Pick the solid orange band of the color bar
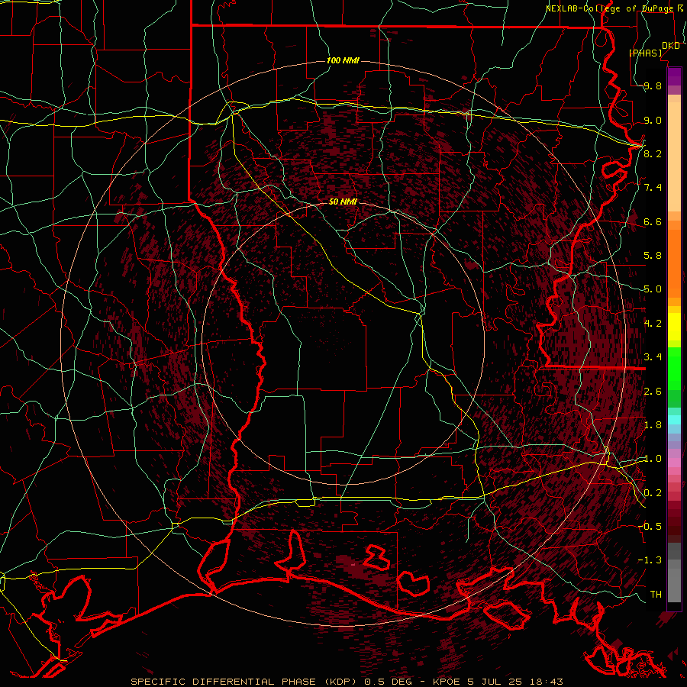Viewport: 687px width, 687px height. (x=674, y=263)
